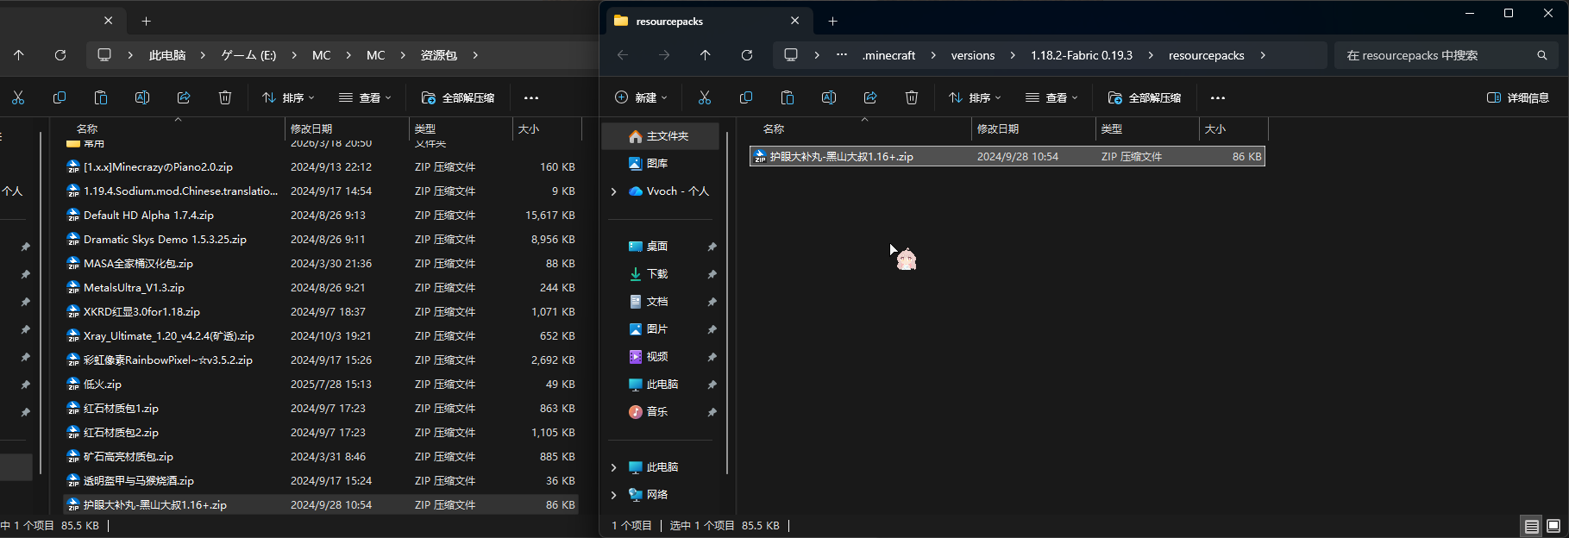Viewport: 1569px width, 538px height.
Task: Click 全部解压缩 in 资源包 window
Action: 458,97
